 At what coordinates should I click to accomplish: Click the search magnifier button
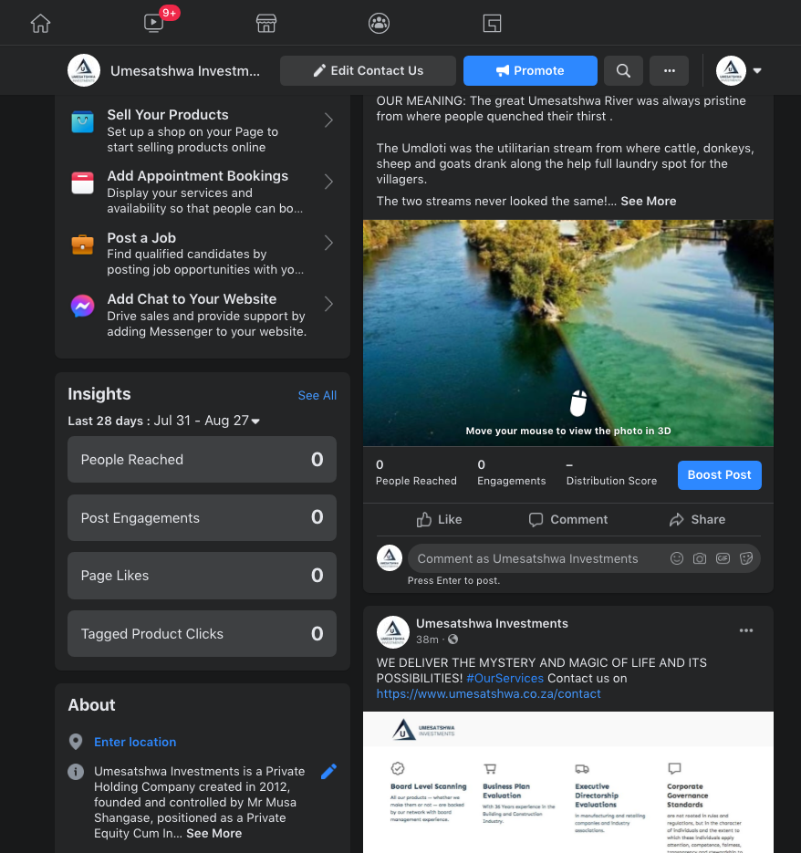[624, 71]
